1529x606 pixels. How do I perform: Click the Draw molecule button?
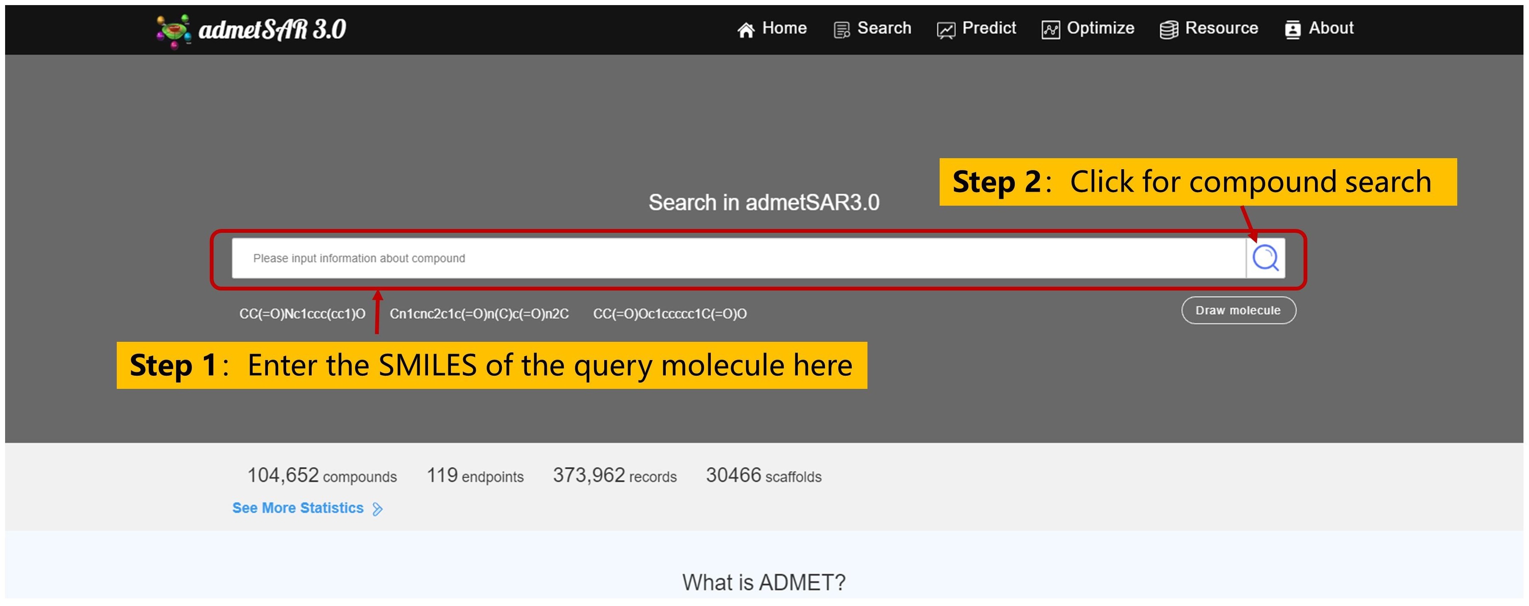[1238, 310]
